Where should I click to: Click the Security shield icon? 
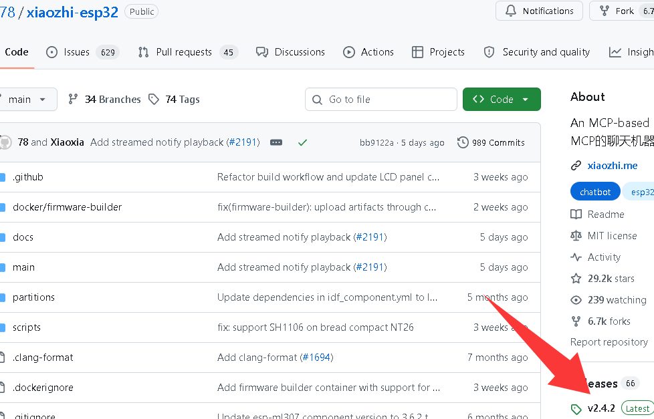[x=489, y=52]
